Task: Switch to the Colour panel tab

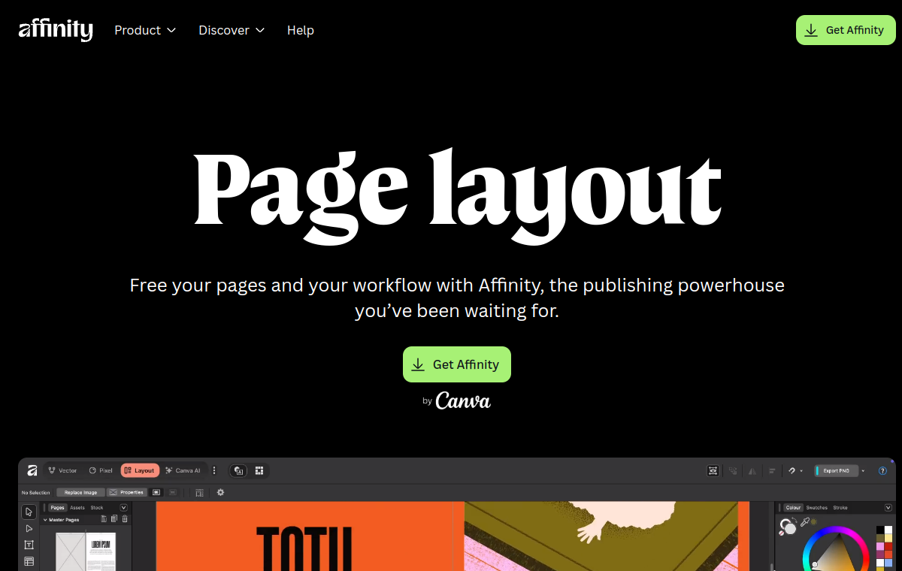Action: click(793, 508)
